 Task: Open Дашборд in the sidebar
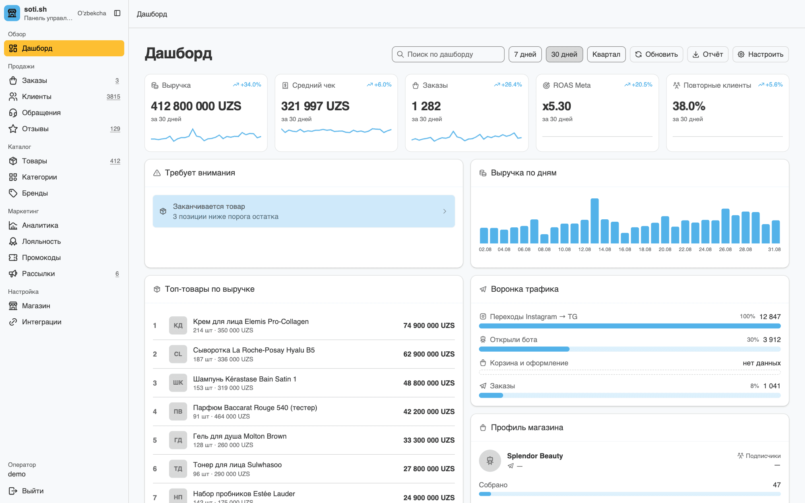pyautogui.click(x=64, y=48)
